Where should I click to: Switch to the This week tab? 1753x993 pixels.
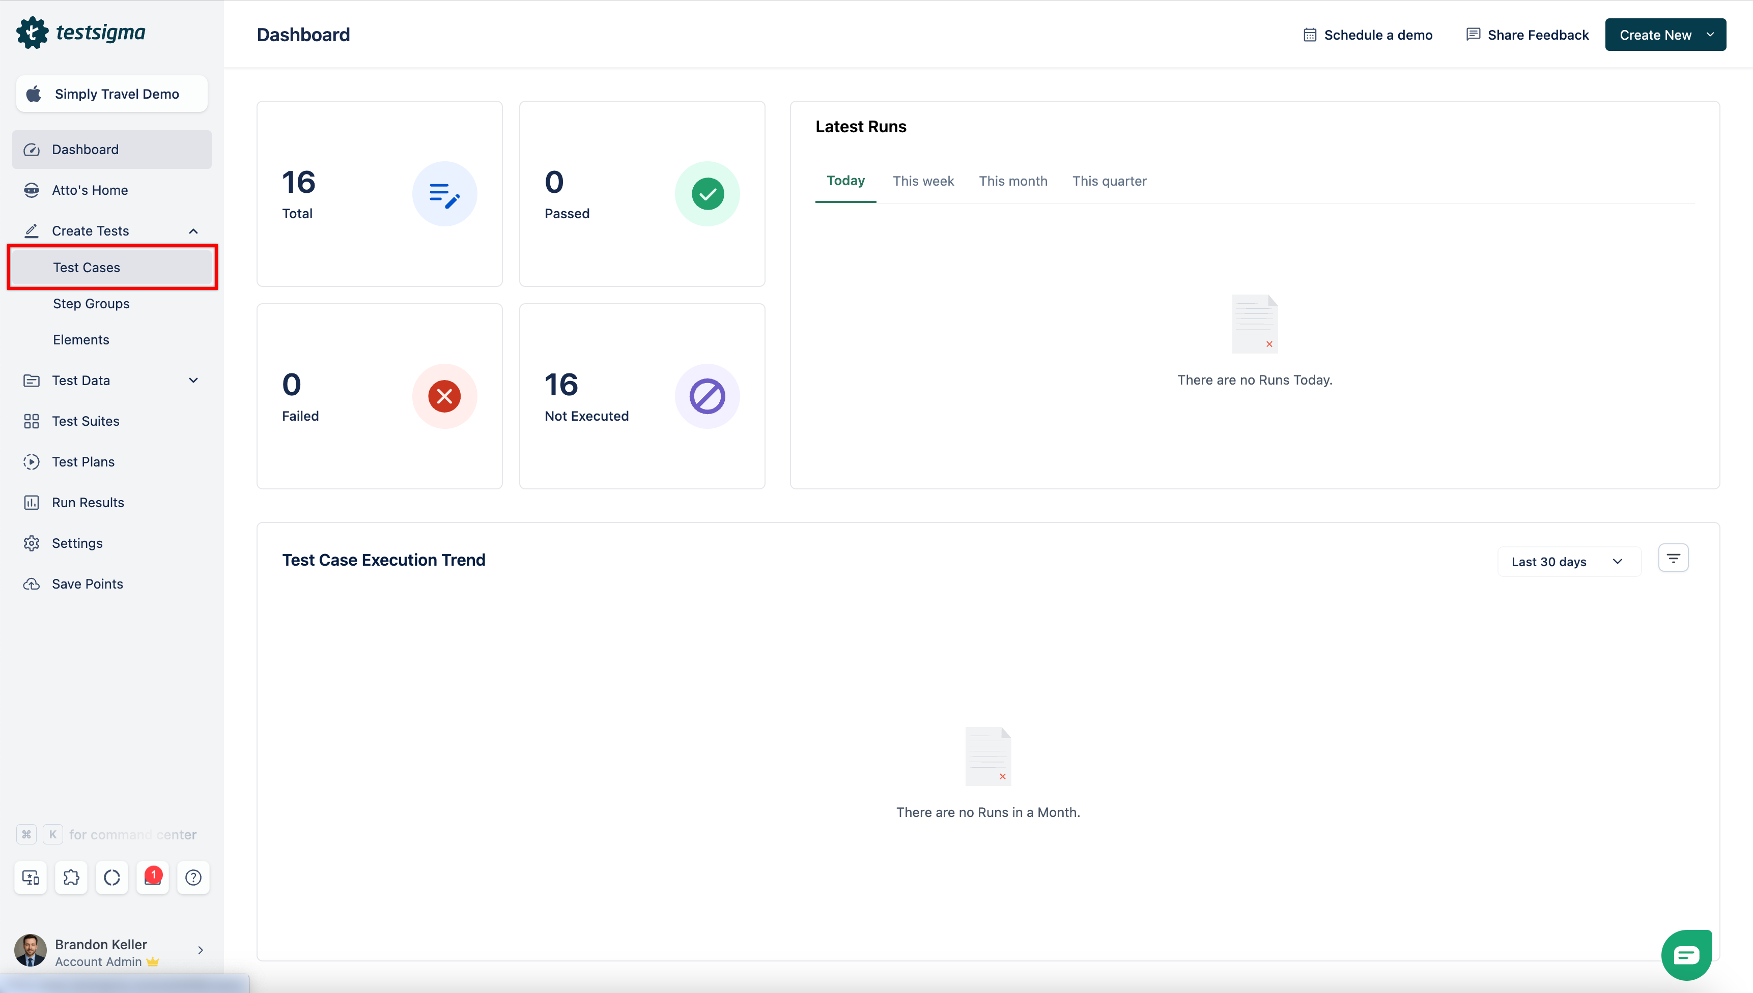click(x=922, y=181)
